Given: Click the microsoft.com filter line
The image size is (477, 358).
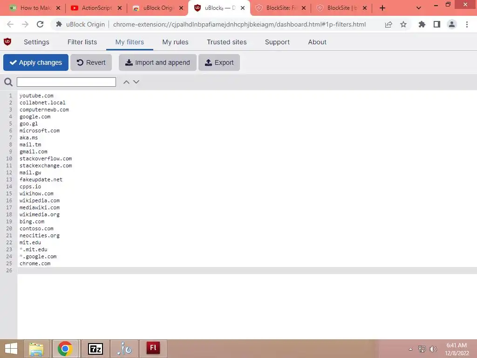Looking at the screenshot, I should 40,131.
